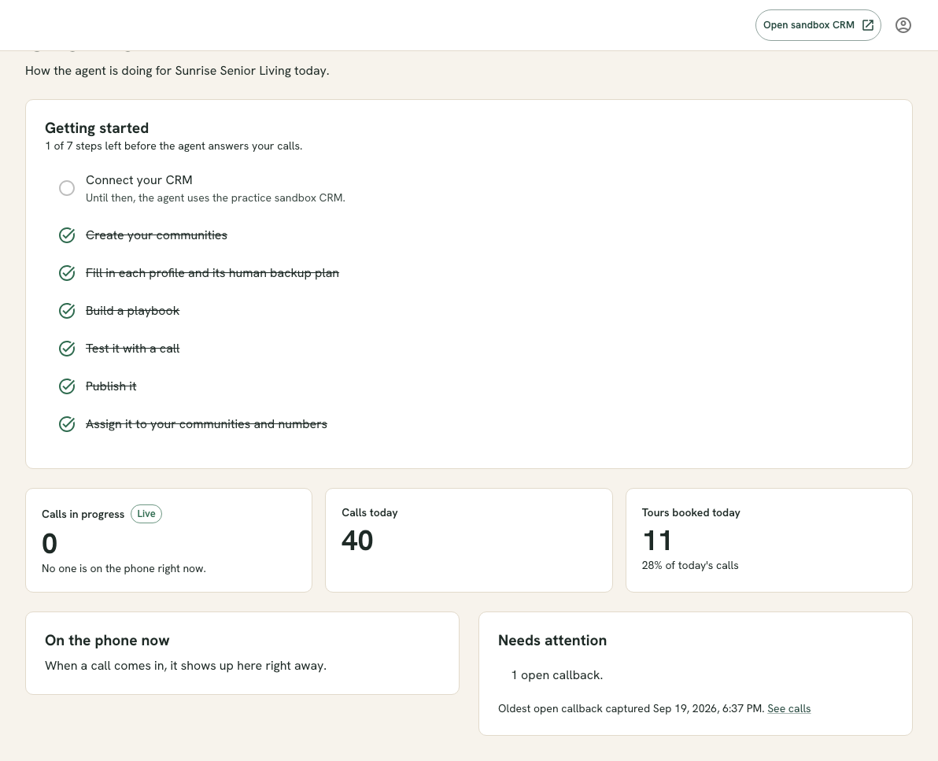The width and height of the screenshot is (938, 761).
Task: Click 'Oldest open callback captured Sep 19, 2026' text
Action: 631,708
